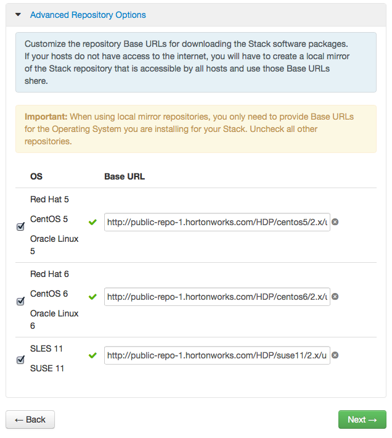This screenshot has height=438, width=392.
Task: Click the clear icon beside centos5 URL
Action: pos(335,222)
